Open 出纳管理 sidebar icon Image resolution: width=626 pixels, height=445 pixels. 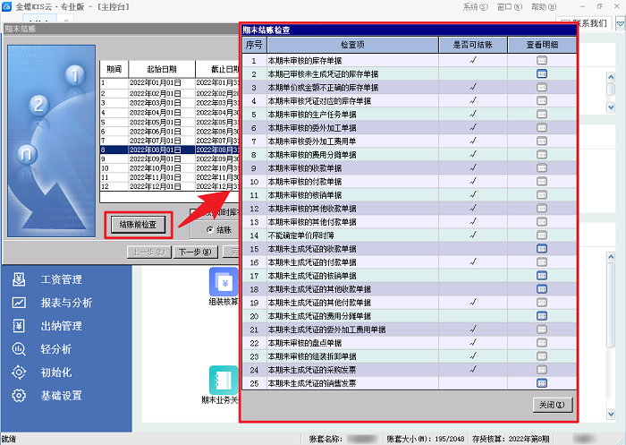(x=19, y=326)
